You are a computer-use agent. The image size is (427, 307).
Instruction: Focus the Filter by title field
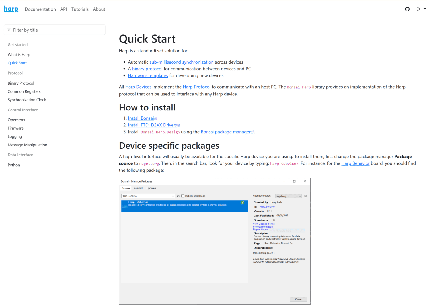click(55, 30)
